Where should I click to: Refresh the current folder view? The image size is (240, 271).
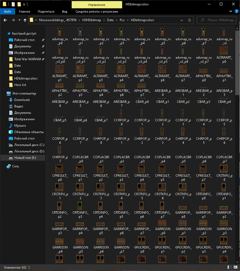pyautogui.click(x=190, y=20)
